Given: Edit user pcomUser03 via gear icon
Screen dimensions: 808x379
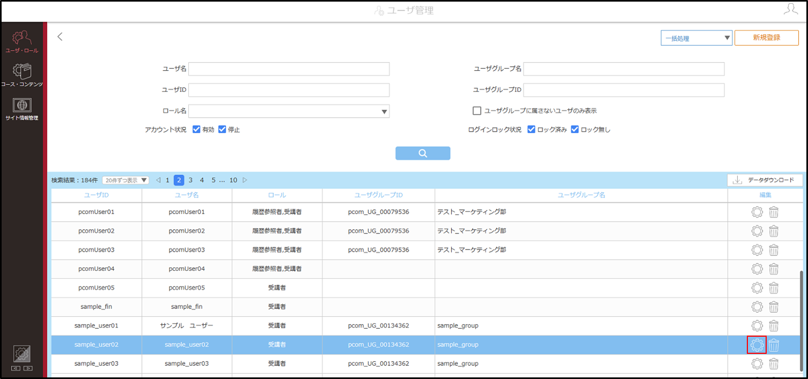Looking at the screenshot, I should [x=756, y=250].
